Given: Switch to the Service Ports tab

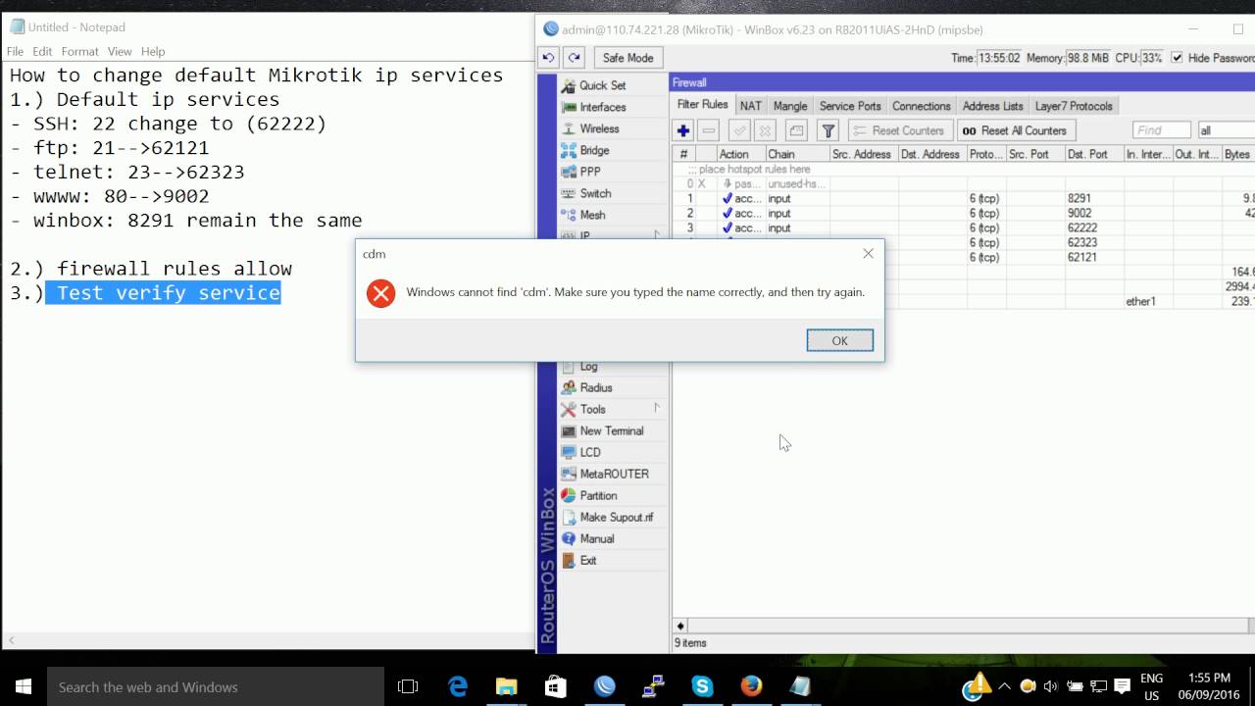Looking at the screenshot, I should pos(850,106).
